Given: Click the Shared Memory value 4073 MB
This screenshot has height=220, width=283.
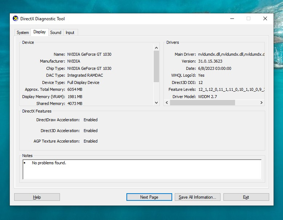Looking at the screenshot, I should [x=75, y=103].
